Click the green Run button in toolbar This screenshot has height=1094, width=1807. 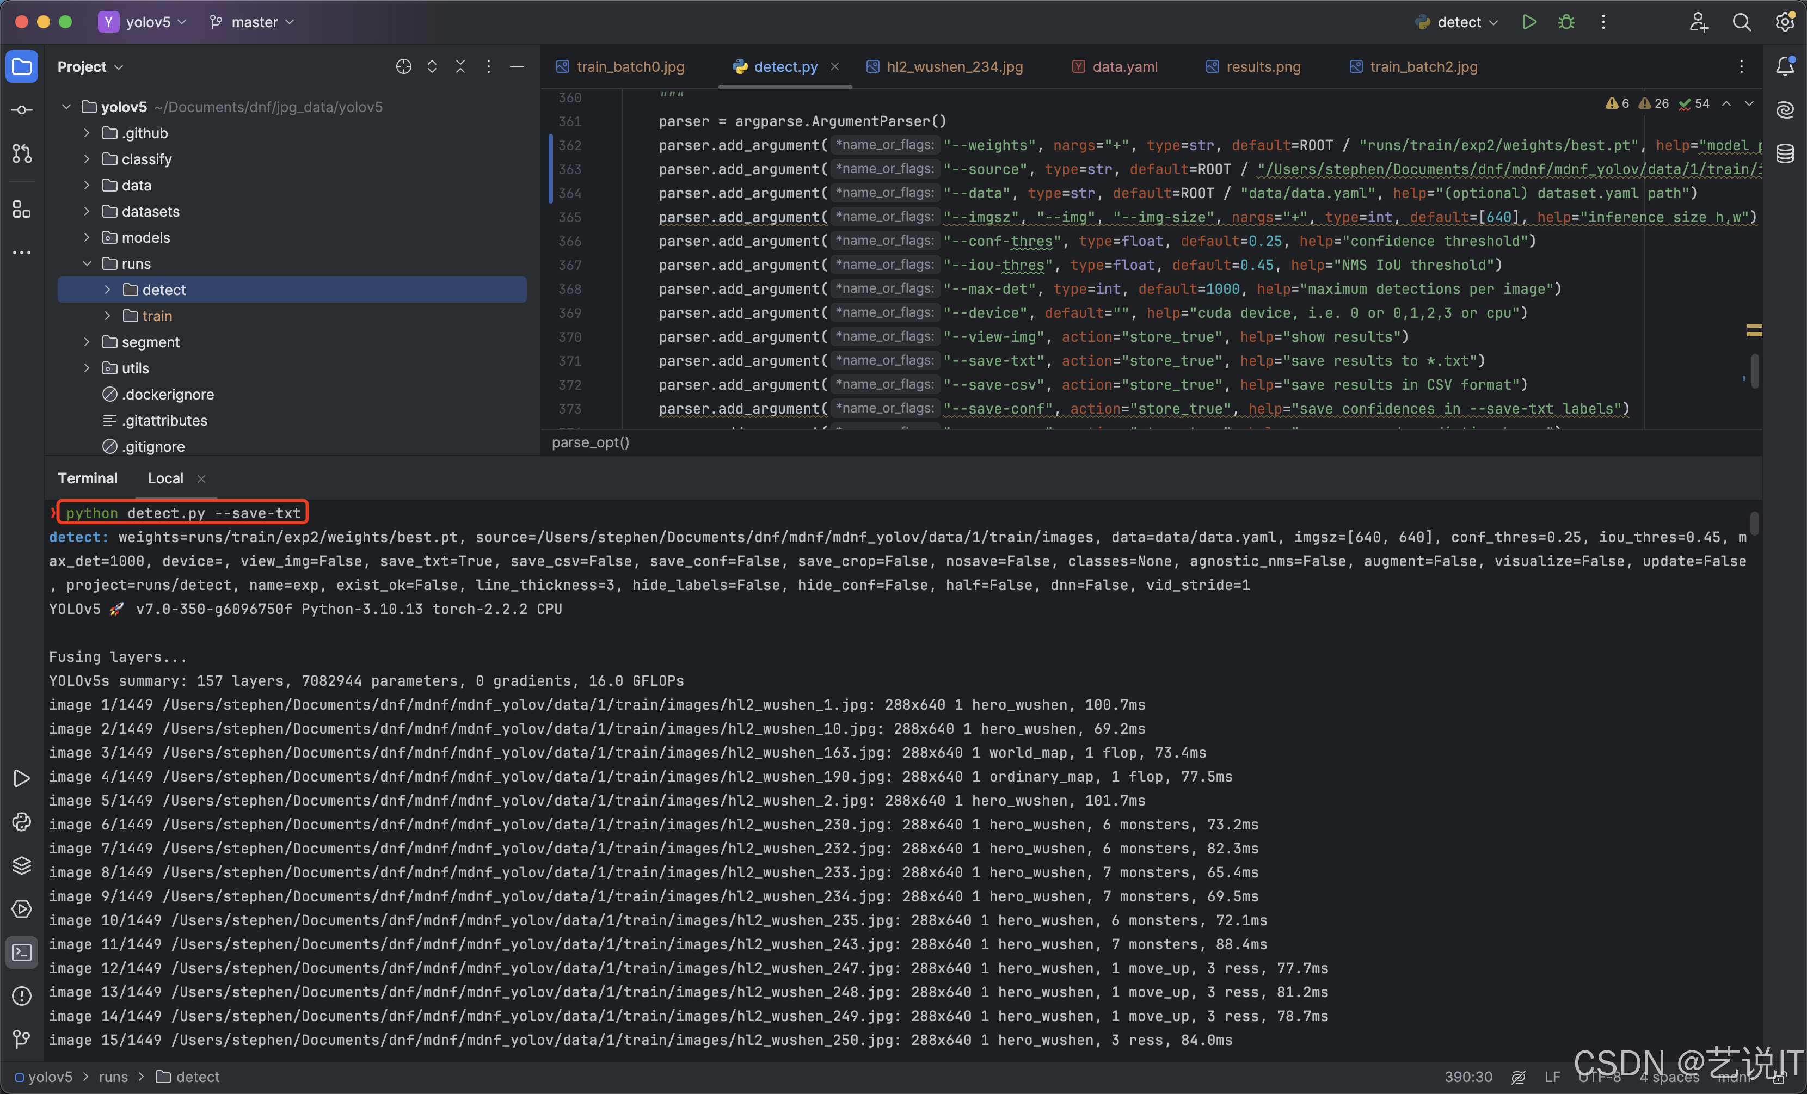pyautogui.click(x=1528, y=22)
